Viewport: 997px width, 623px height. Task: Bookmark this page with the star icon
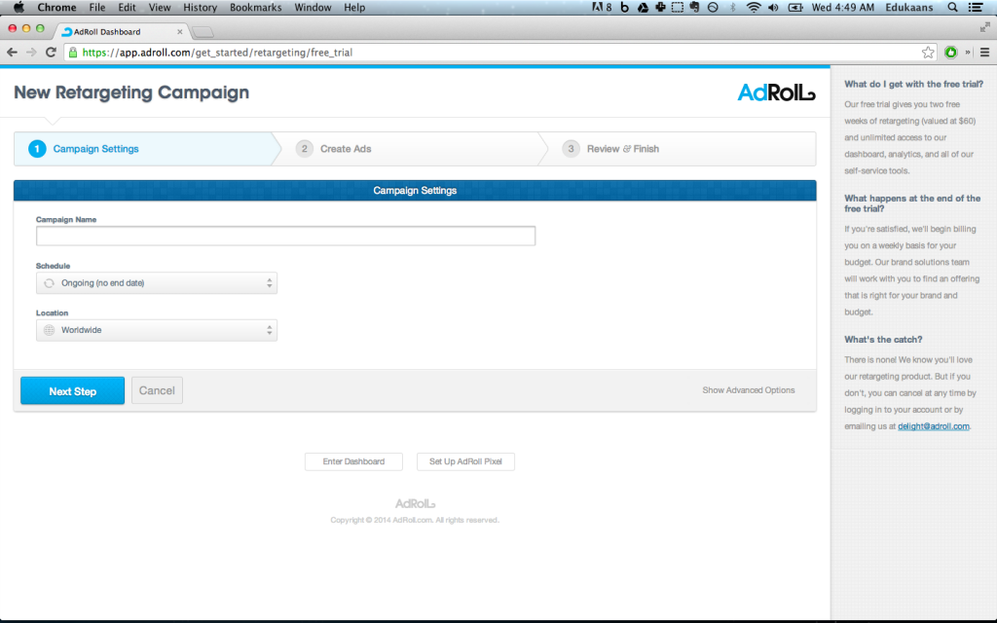pos(928,53)
